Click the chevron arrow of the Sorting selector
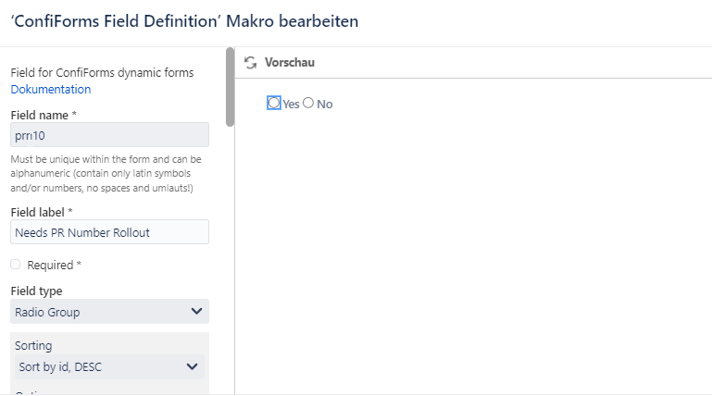 pos(192,366)
